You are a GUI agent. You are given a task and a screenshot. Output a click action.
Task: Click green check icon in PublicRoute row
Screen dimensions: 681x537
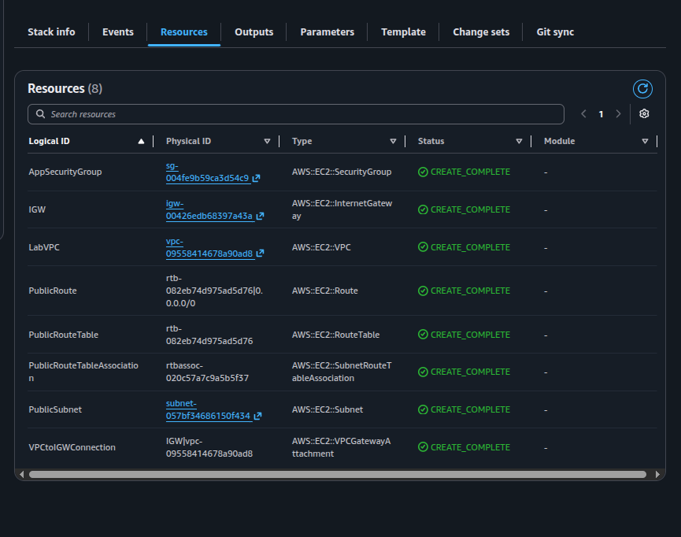coord(423,291)
